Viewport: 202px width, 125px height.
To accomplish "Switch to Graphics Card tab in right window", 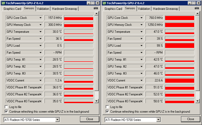I will pos(113,9).
